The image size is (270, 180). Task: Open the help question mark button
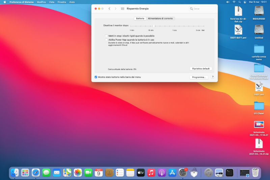pos(213,77)
